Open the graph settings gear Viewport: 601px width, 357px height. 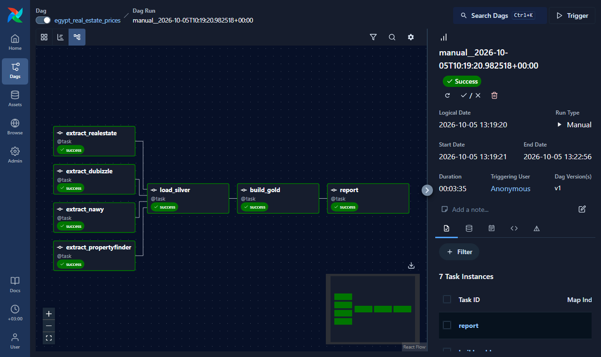pos(411,37)
